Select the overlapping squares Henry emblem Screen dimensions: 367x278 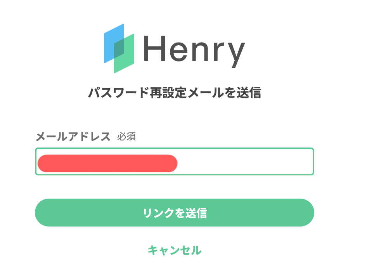tap(119, 48)
